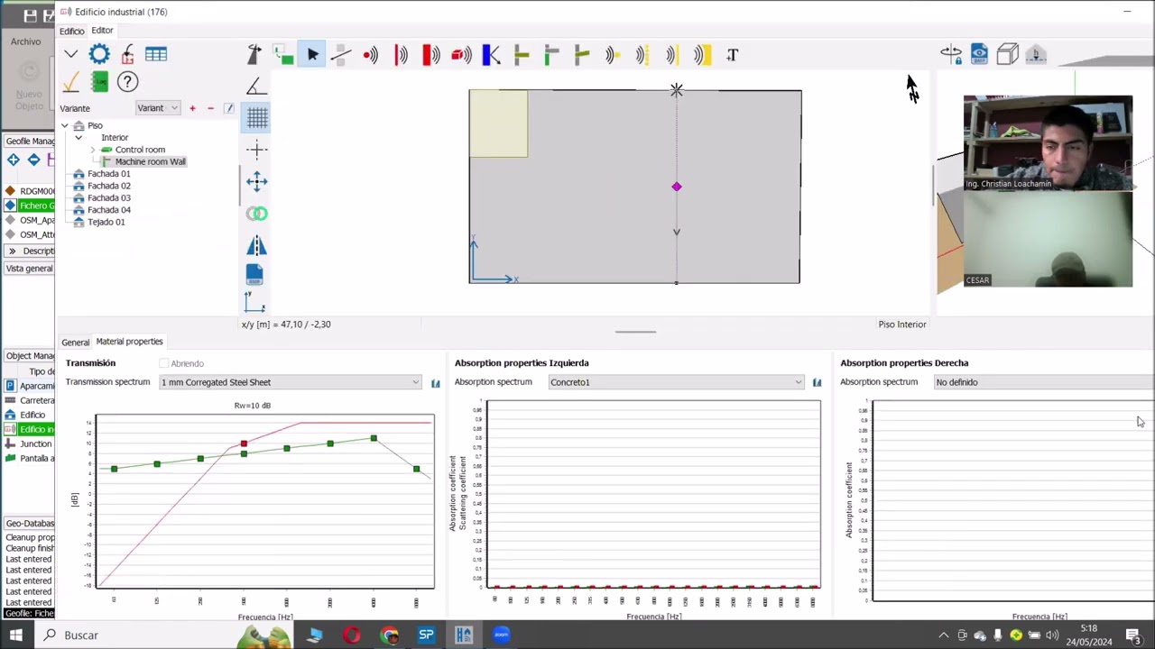Image resolution: width=1155 pixels, height=649 pixels.
Task: Click the help question mark icon
Action: coord(127,83)
